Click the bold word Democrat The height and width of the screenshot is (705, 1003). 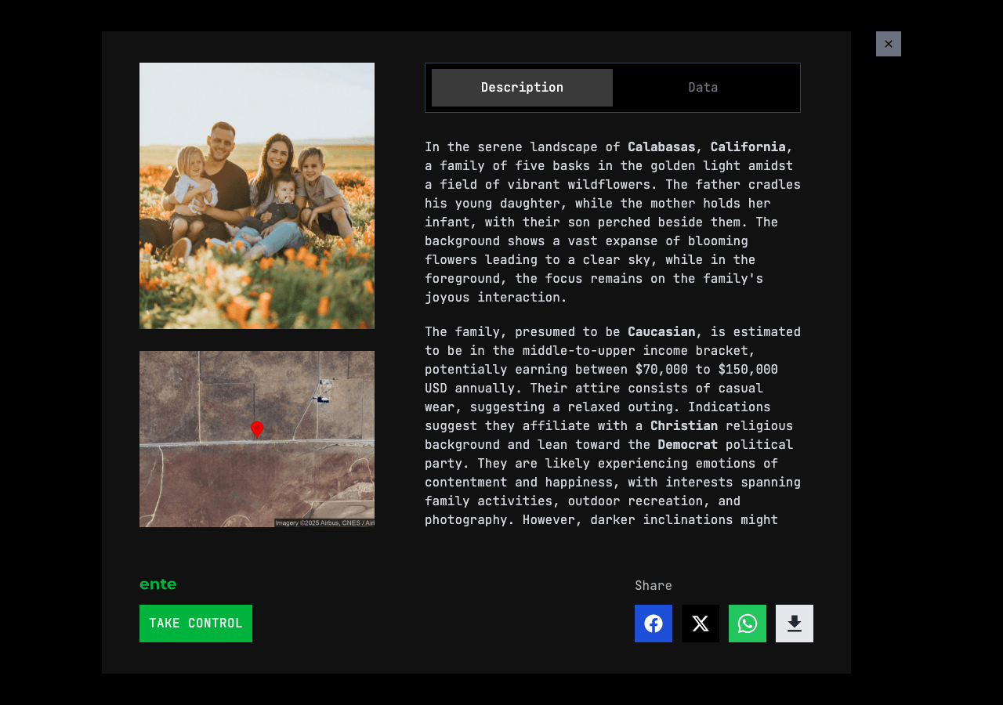tap(688, 445)
